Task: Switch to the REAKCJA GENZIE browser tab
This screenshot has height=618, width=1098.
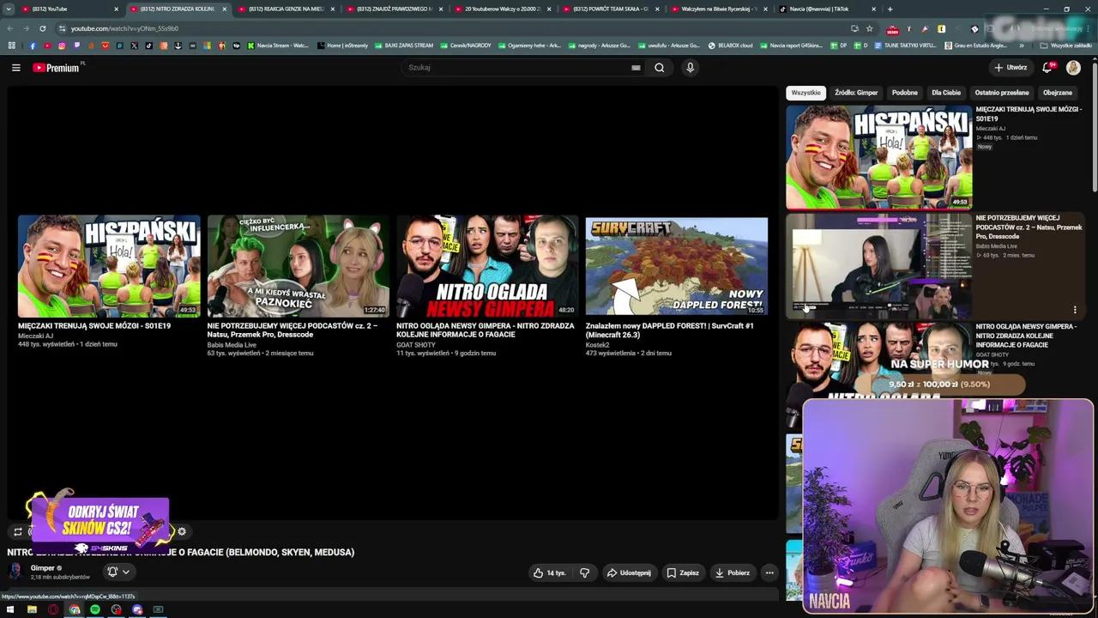Action: click(x=287, y=9)
